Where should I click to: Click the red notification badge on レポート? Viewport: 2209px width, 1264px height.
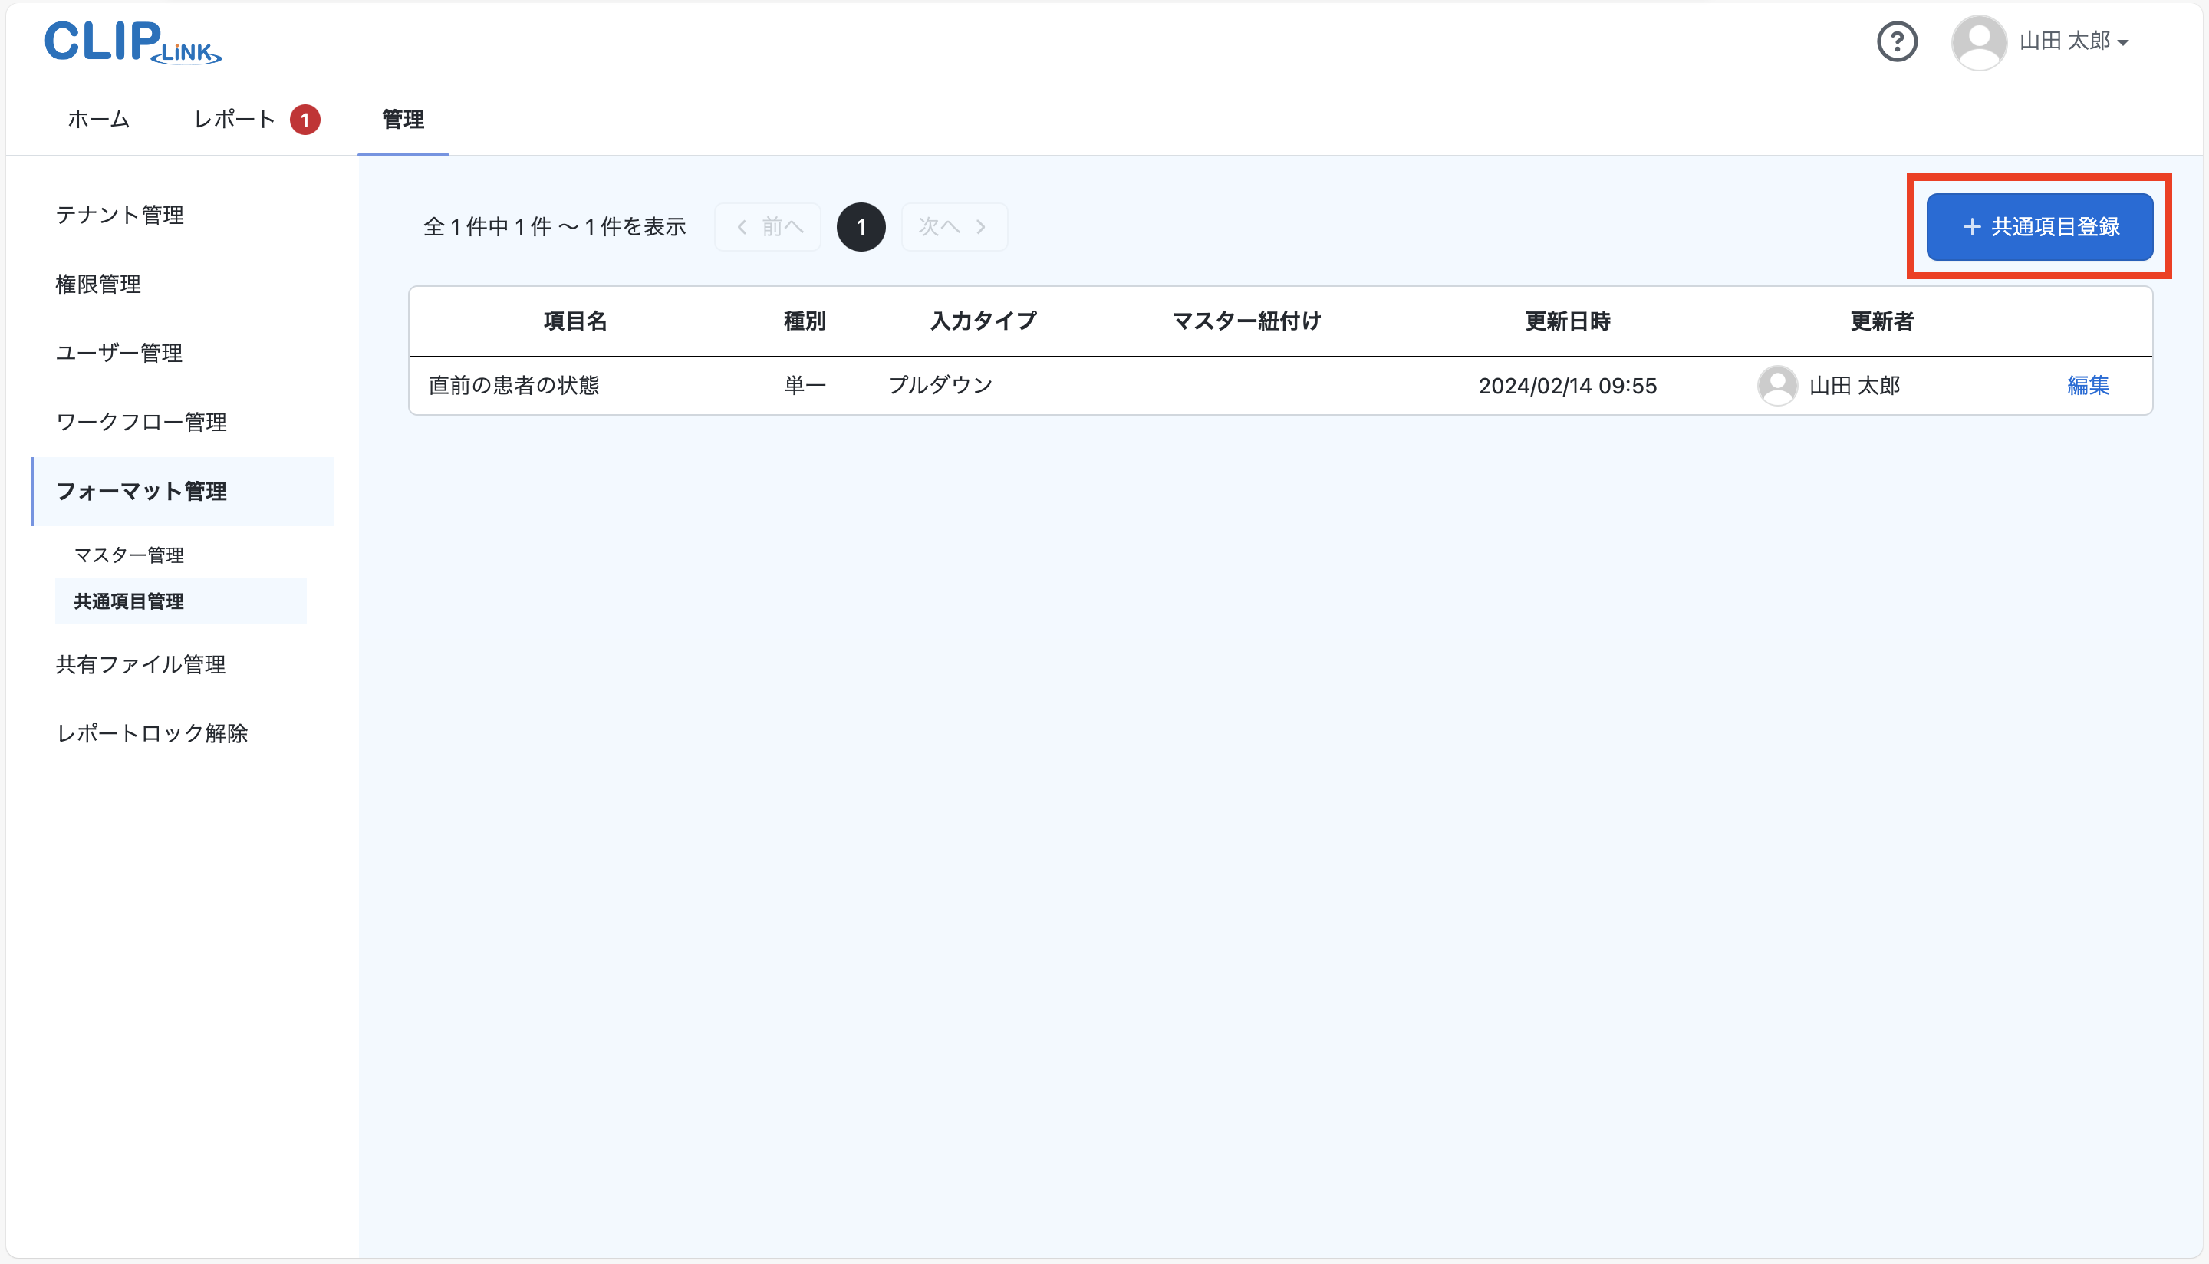coord(305,119)
